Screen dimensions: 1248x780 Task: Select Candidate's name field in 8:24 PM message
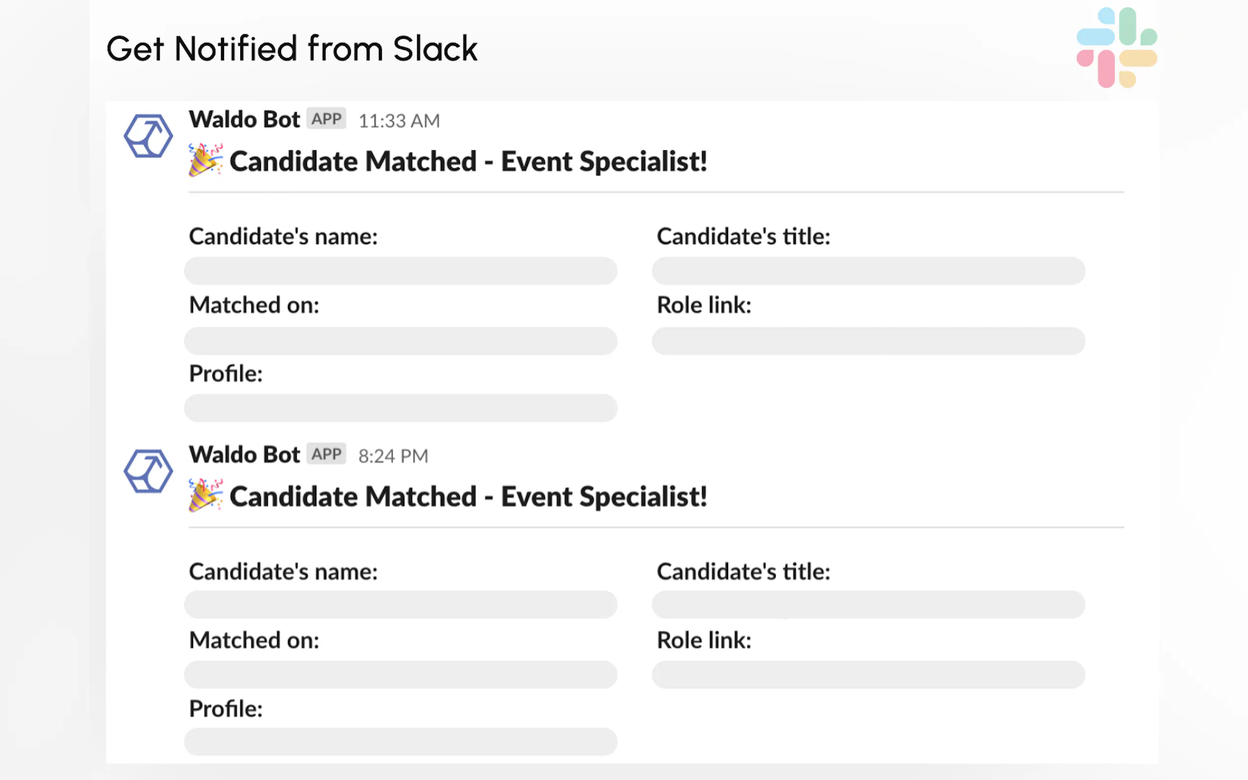tap(400, 605)
